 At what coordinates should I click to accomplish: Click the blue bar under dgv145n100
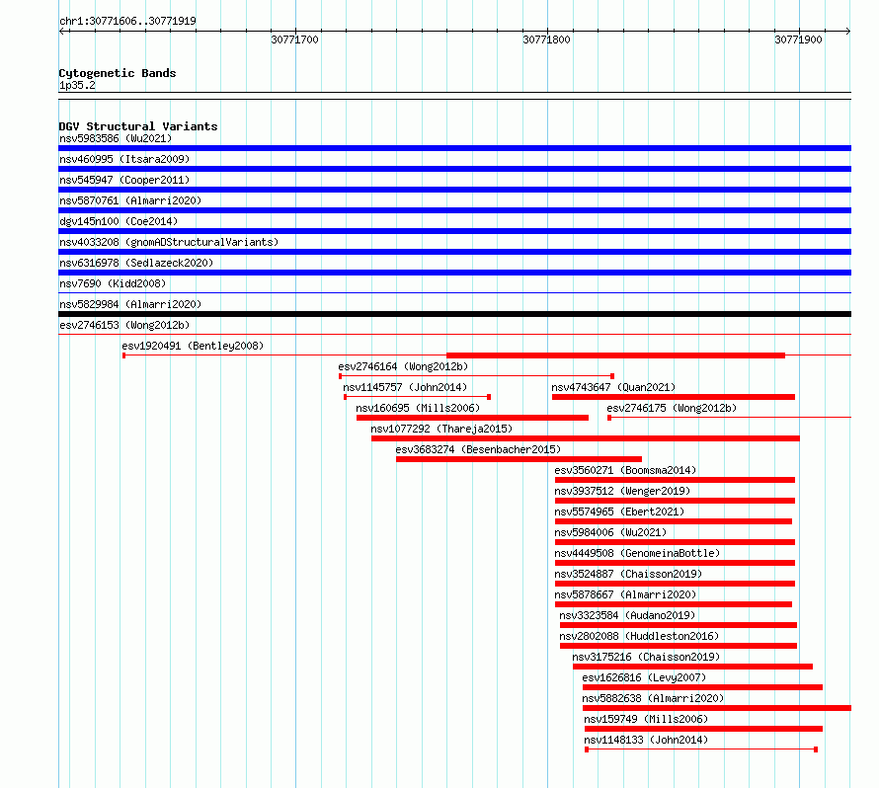(x=454, y=231)
